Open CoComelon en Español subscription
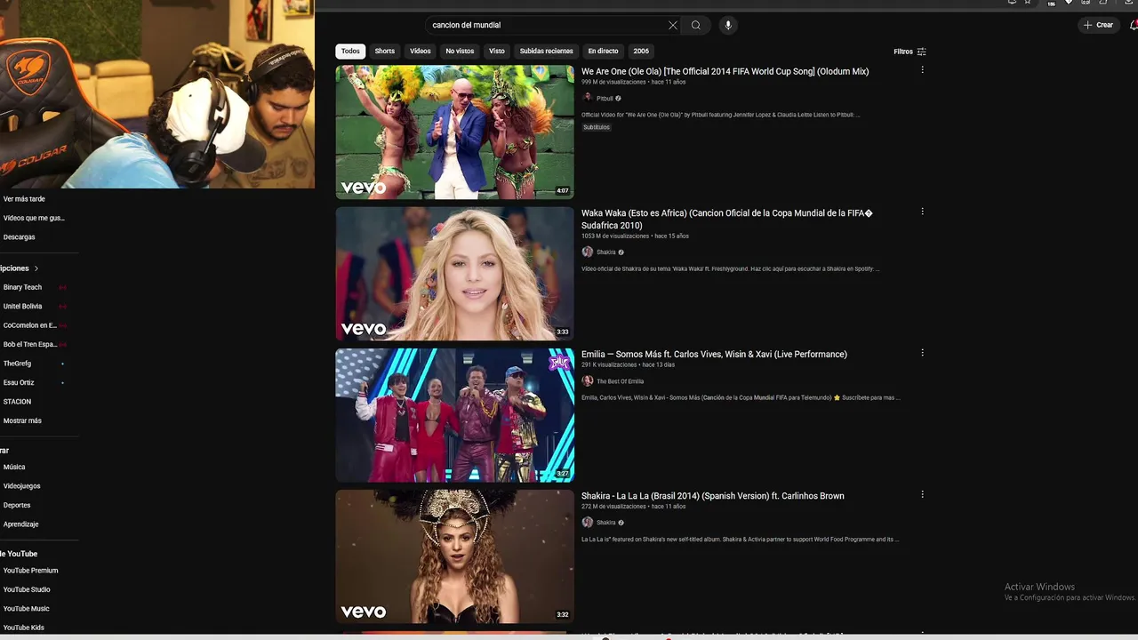This screenshot has height=640, width=1138. pos(29,325)
